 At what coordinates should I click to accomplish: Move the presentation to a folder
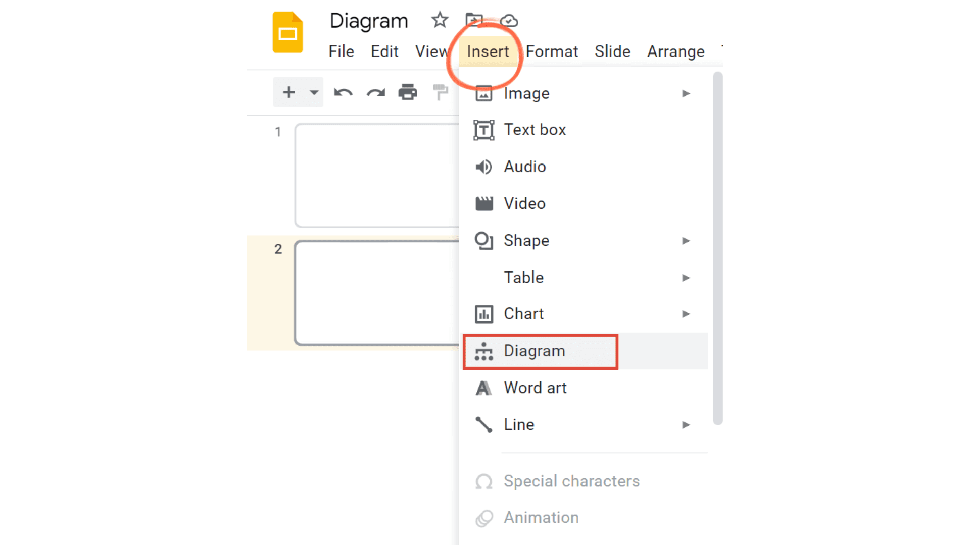tap(474, 21)
